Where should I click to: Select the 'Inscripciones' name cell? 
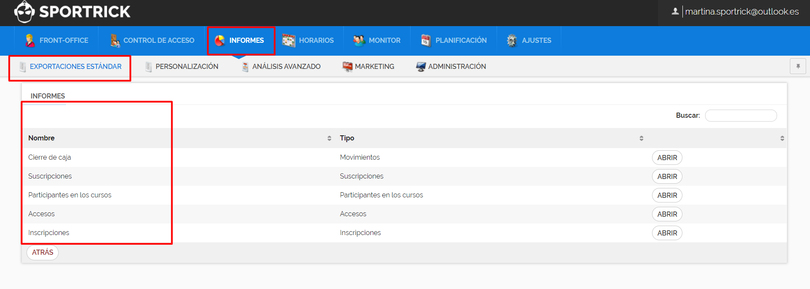point(49,233)
